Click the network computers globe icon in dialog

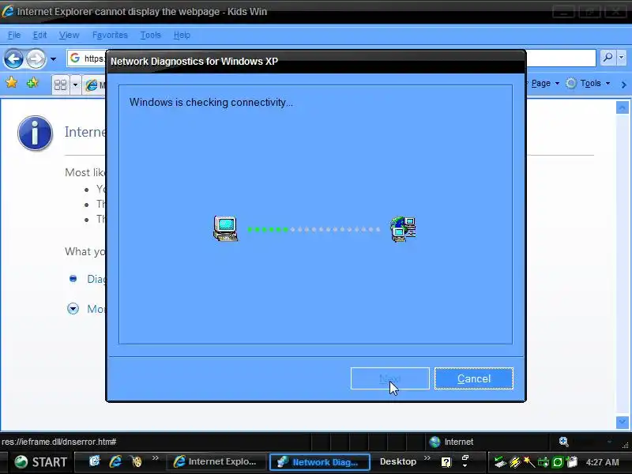404,228
